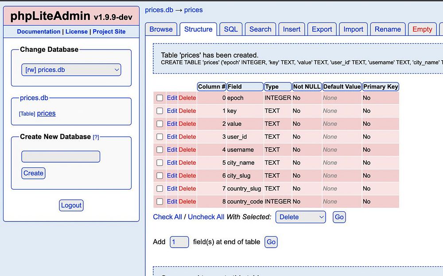443x276 pixels.
Task: Open the Export tab
Action: coord(322,29)
